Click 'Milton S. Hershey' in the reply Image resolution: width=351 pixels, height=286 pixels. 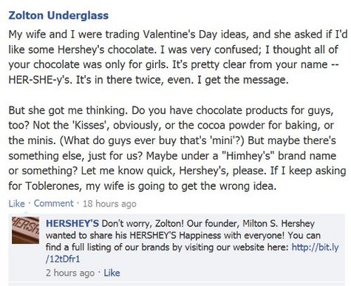(279, 223)
